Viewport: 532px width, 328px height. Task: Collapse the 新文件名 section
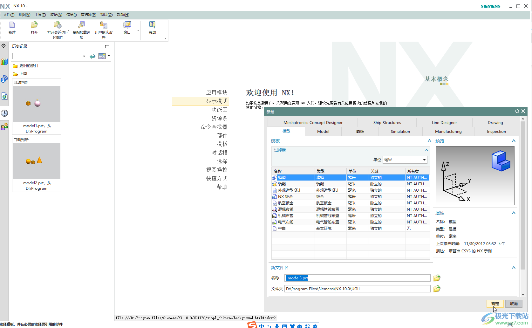514,268
